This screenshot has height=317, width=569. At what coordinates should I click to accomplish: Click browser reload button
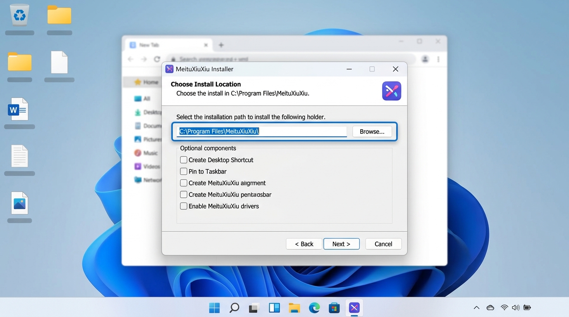157,59
